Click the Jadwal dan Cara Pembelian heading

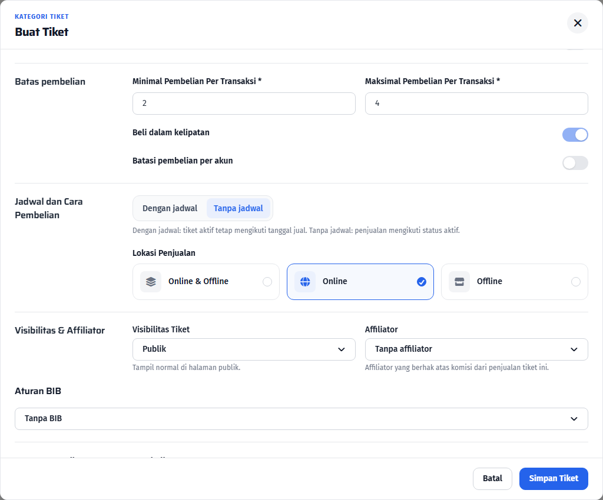pos(49,208)
